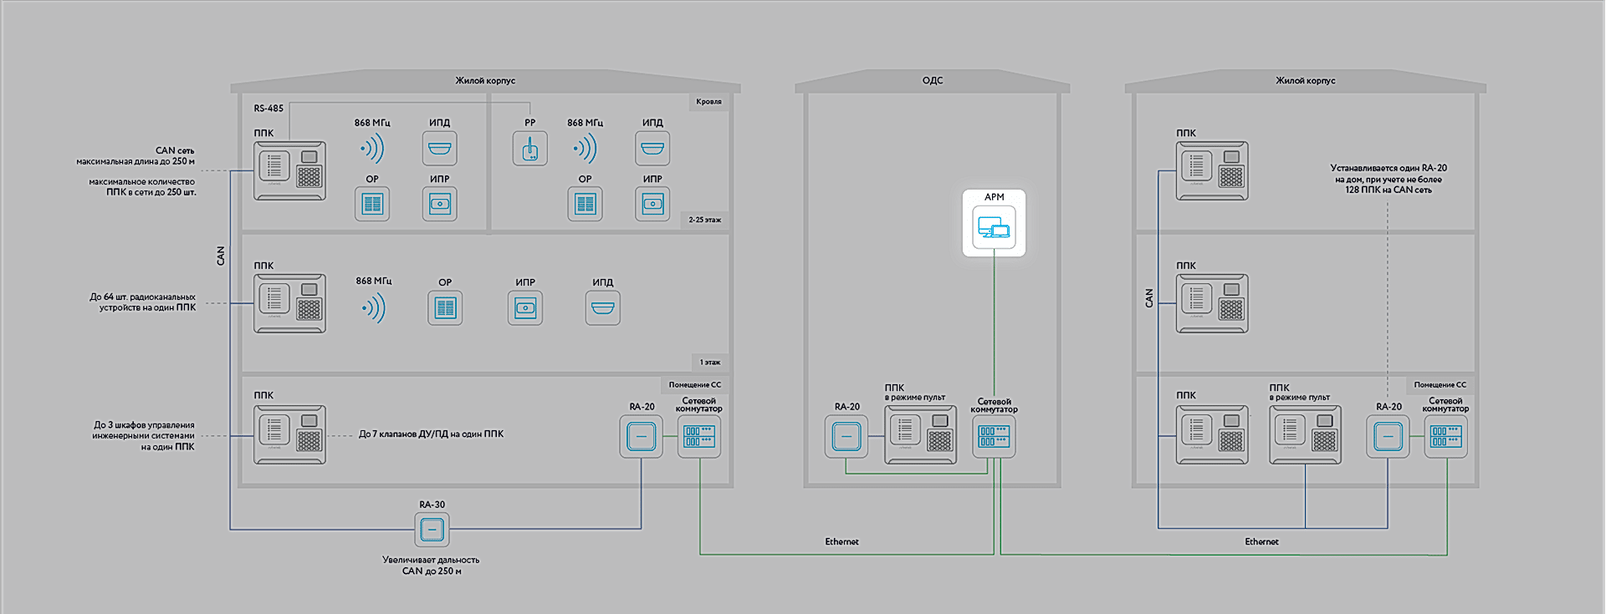Viewport: 1606px width, 614px height.
Task: Click the top ППК panel in right building
Action: (1212, 170)
